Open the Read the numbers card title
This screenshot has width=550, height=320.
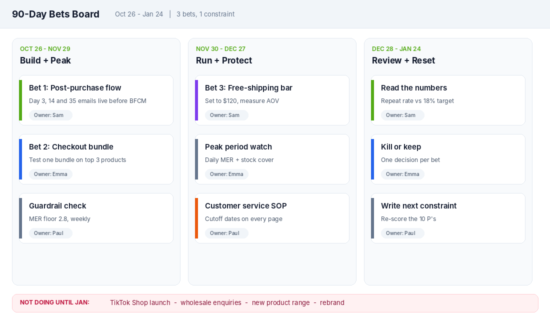pos(414,87)
